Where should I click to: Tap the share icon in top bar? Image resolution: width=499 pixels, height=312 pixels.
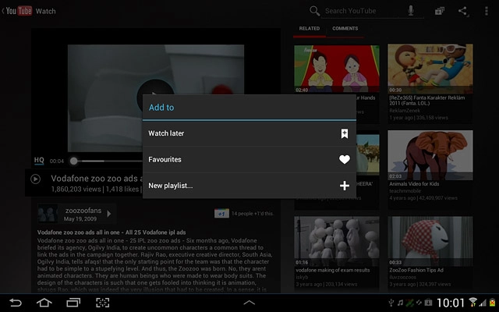tap(463, 11)
